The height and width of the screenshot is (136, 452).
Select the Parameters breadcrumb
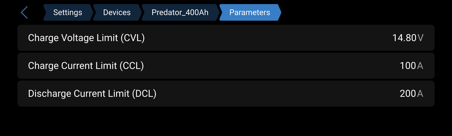coord(249,13)
